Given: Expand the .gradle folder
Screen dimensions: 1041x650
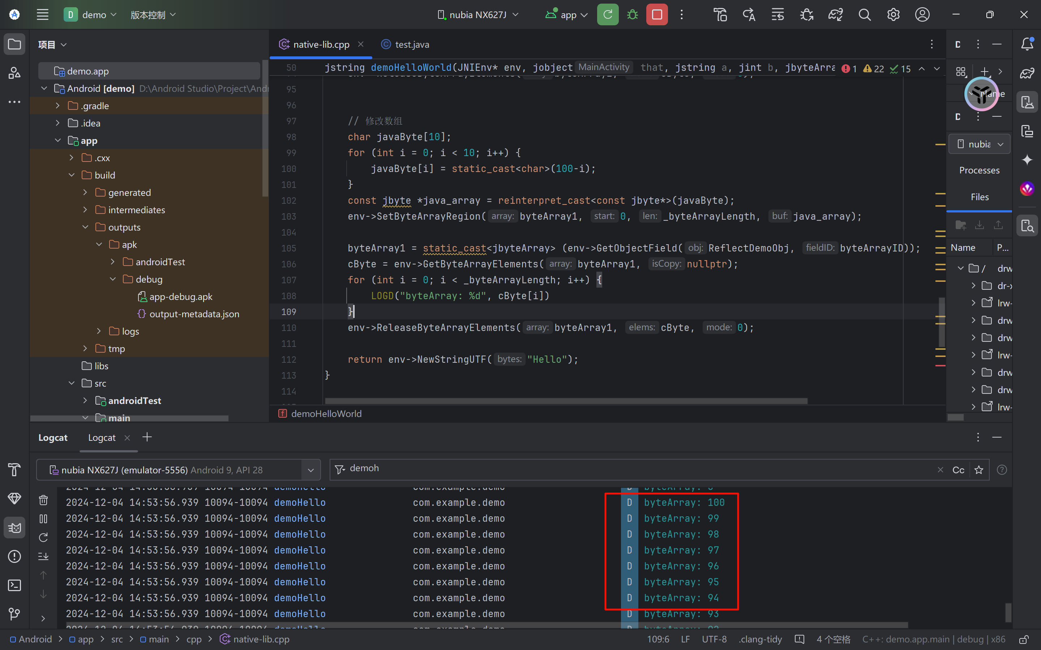Looking at the screenshot, I should [57, 106].
